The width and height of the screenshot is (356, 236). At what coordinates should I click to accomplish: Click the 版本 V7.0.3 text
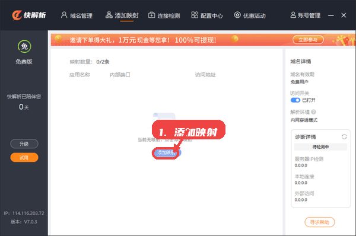click(x=24, y=222)
